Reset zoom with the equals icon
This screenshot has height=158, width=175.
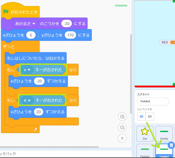tap(122, 138)
